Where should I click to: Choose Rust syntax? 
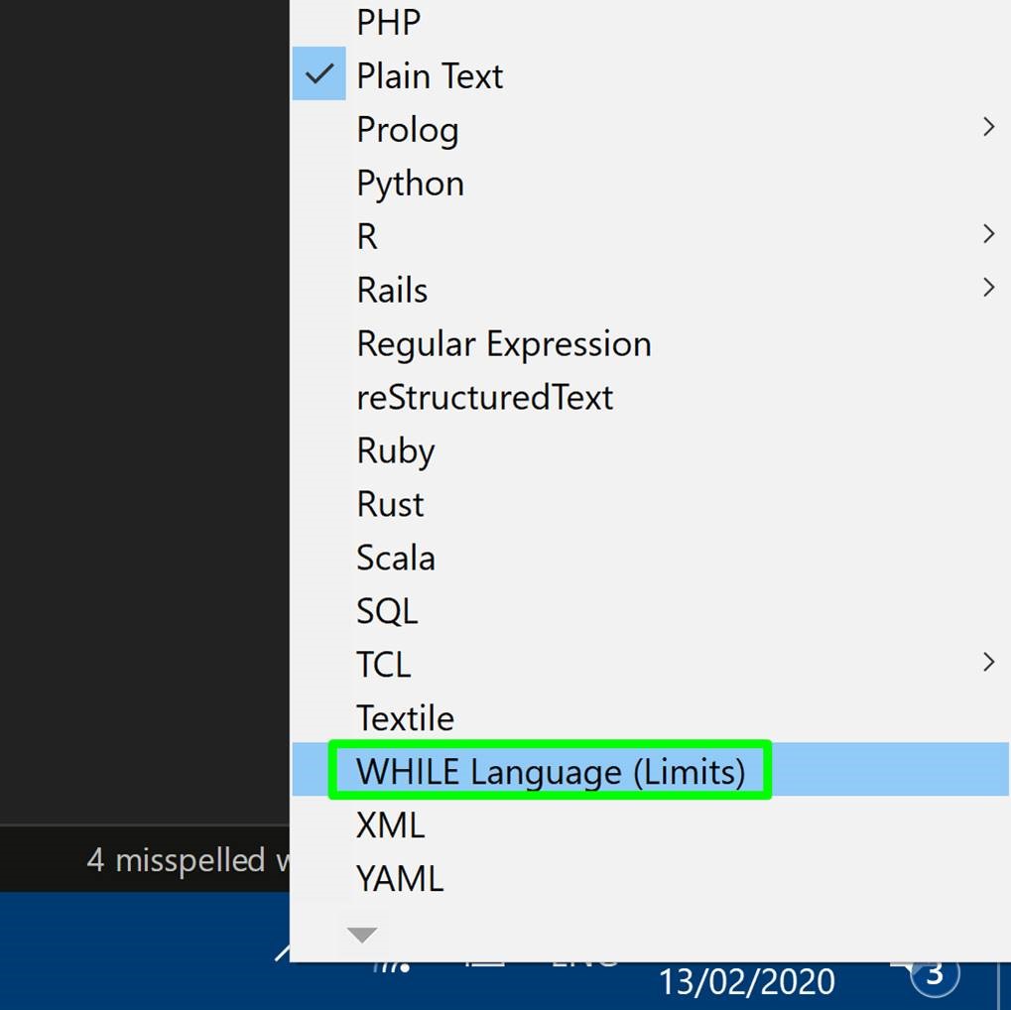point(650,502)
